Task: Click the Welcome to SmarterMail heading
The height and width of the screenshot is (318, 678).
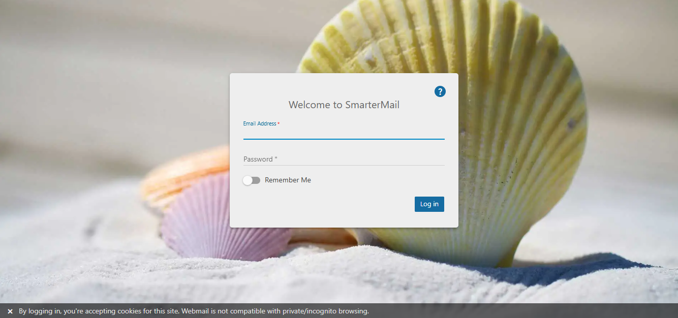Action: coord(344,105)
